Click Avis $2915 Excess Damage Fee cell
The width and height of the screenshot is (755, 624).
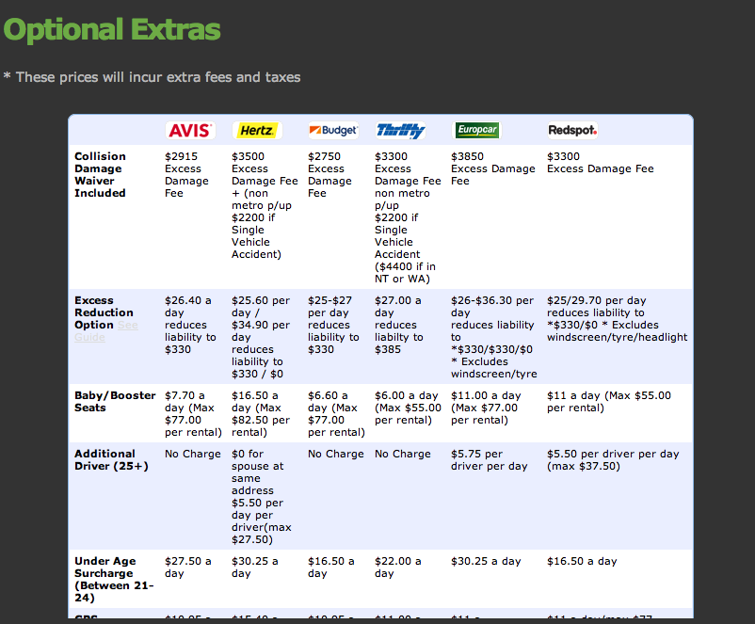pos(187,174)
